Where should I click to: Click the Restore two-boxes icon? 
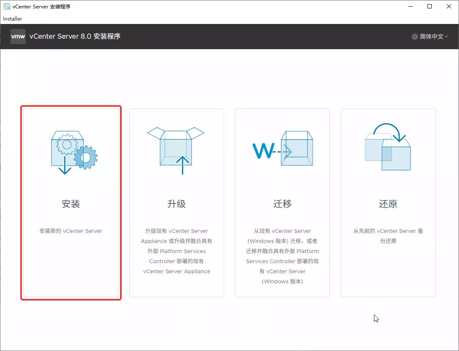tap(388, 147)
